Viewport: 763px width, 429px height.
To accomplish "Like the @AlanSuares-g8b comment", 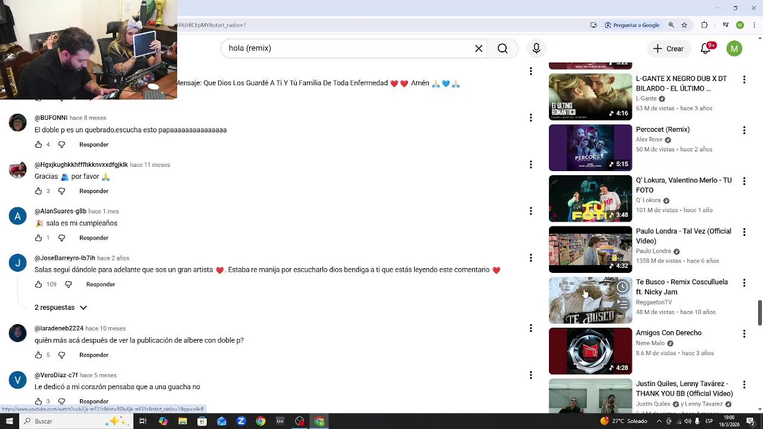I will click(38, 238).
